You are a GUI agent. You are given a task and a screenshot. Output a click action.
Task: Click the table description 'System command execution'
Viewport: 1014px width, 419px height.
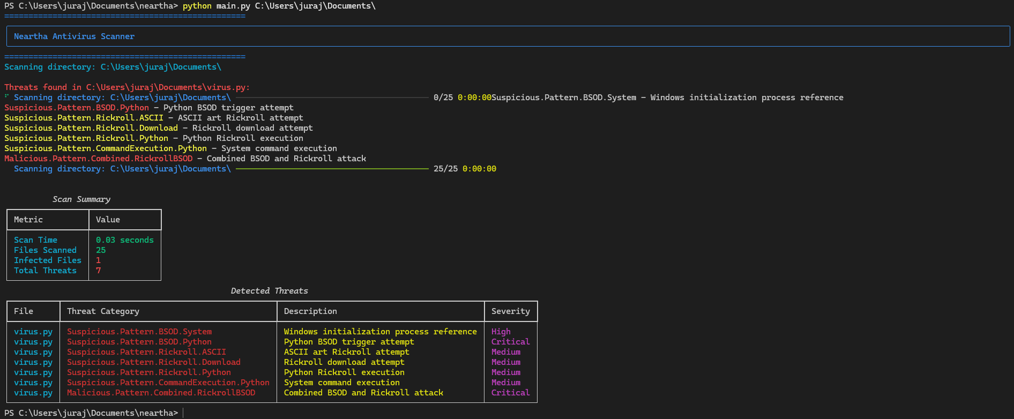[x=342, y=383]
